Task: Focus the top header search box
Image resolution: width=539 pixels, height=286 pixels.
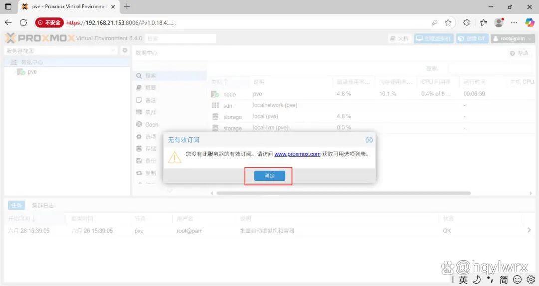Action: pos(181,38)
